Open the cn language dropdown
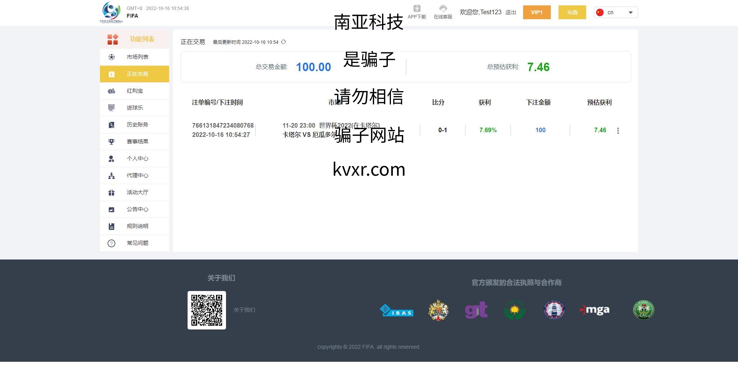The image size is (738, 371). (616, 12)
